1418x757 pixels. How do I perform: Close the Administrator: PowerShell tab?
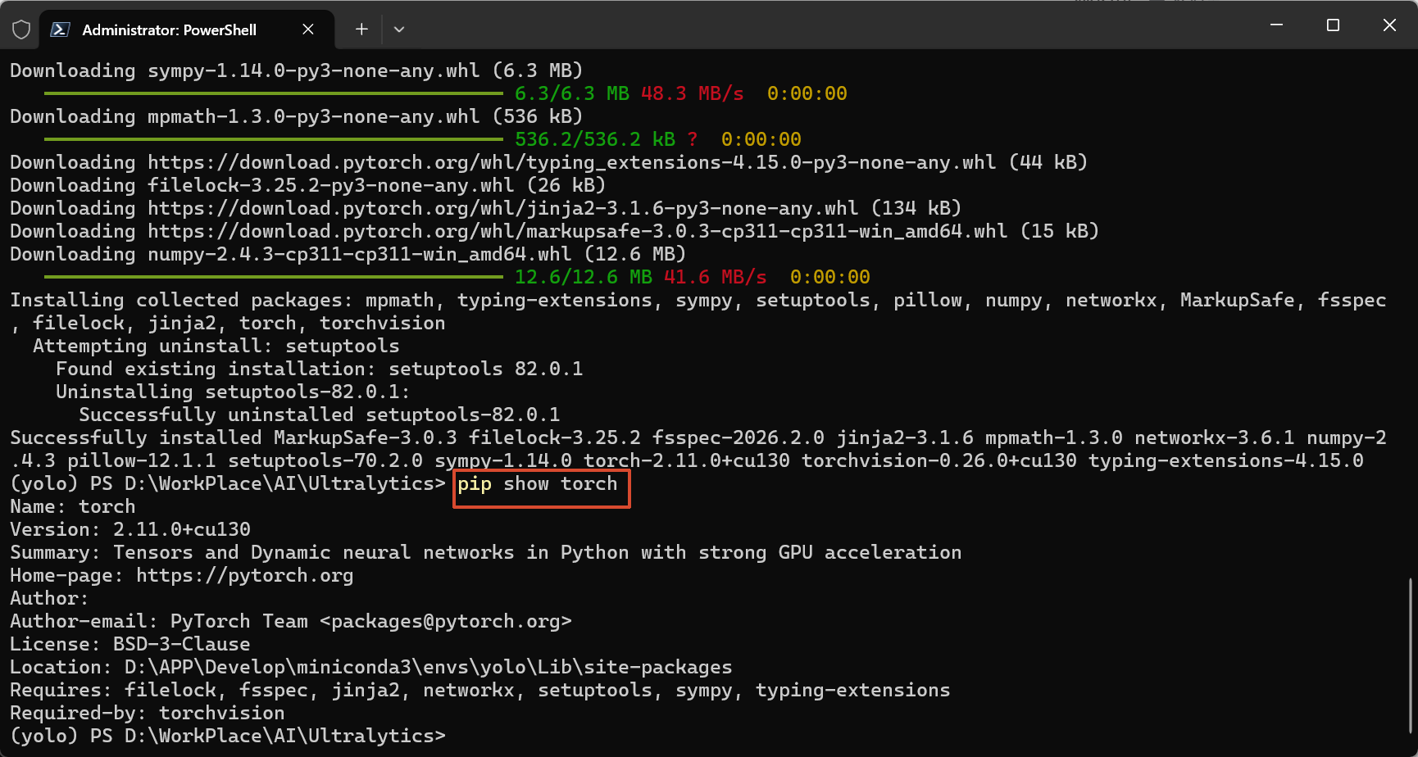[x=308, y=29]
